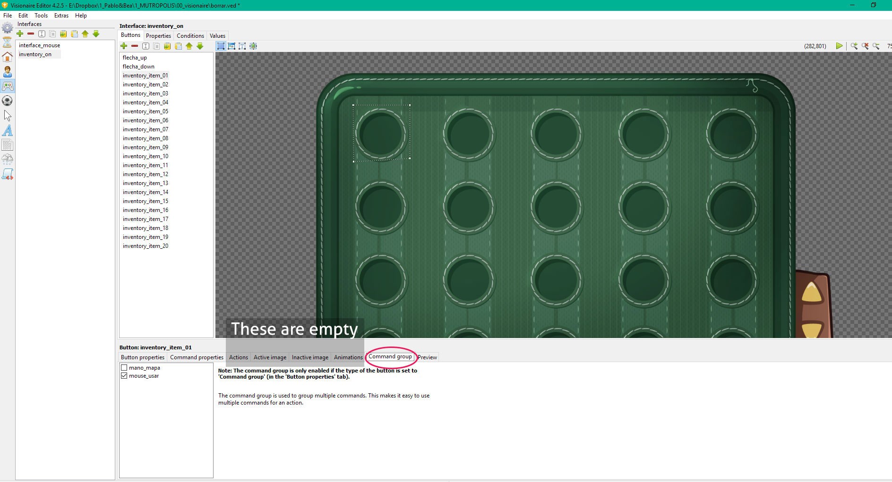The height and width of the screenshot is (482, 892).
Task: Delete interface using red minus in Interfaces panel
Action: coord(31,34)
